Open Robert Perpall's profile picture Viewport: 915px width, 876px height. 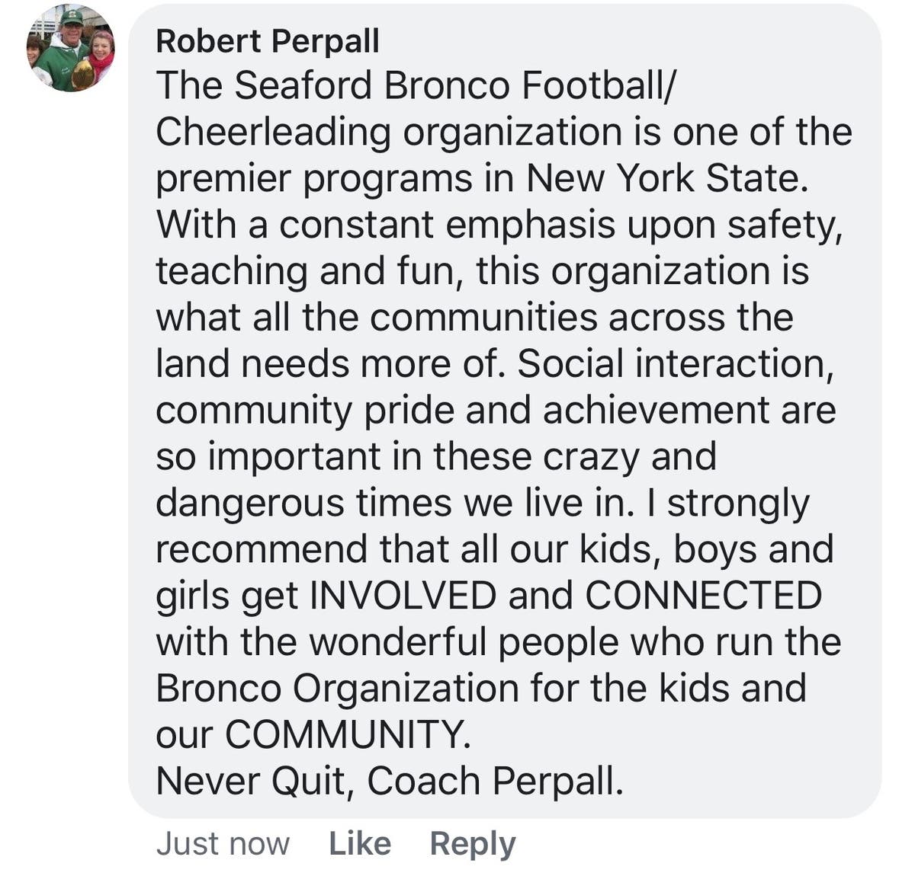[70, 49]
